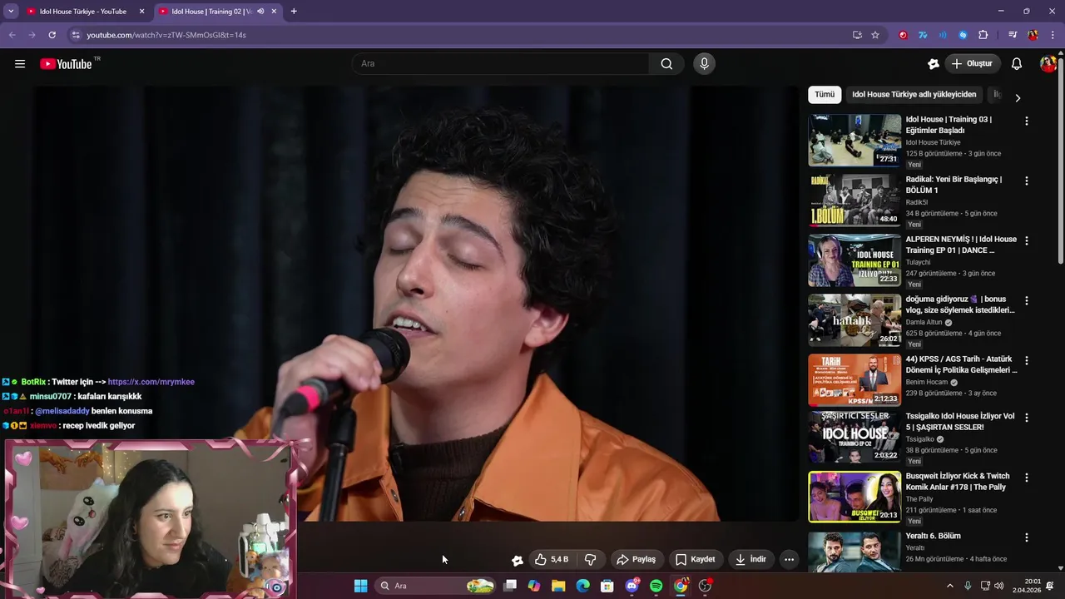Open the 7TV browser extension
The image size is (1065, 599).
(923, 35)
